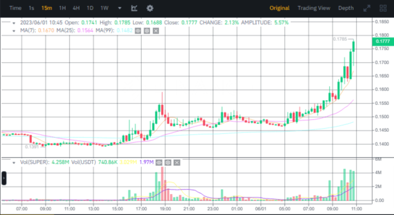Select the 15m interval
394x215 pixels.
[x=47, y=8]
